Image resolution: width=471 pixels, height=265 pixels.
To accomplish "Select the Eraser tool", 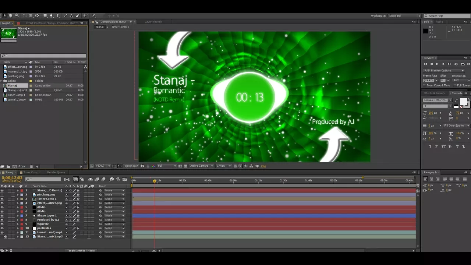I will pyautogui.click(x=78, y=16).
